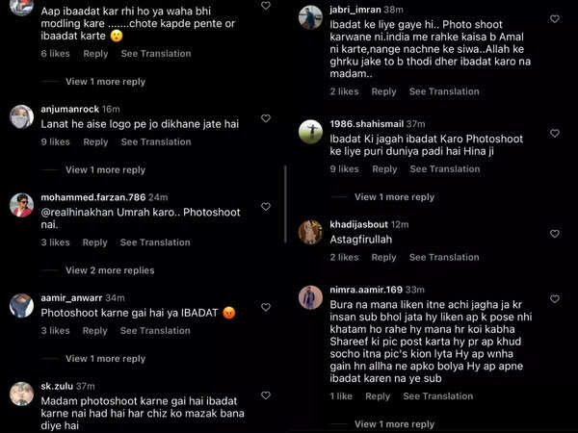Image resolution: width=578 pixels, height=433 pixels.
Task: Open khadijasbout's profile avatar
Action: coord(310,232)
